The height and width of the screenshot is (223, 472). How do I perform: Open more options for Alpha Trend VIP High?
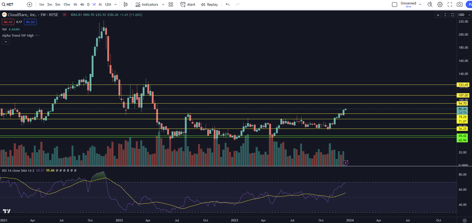tap(38, 35)
